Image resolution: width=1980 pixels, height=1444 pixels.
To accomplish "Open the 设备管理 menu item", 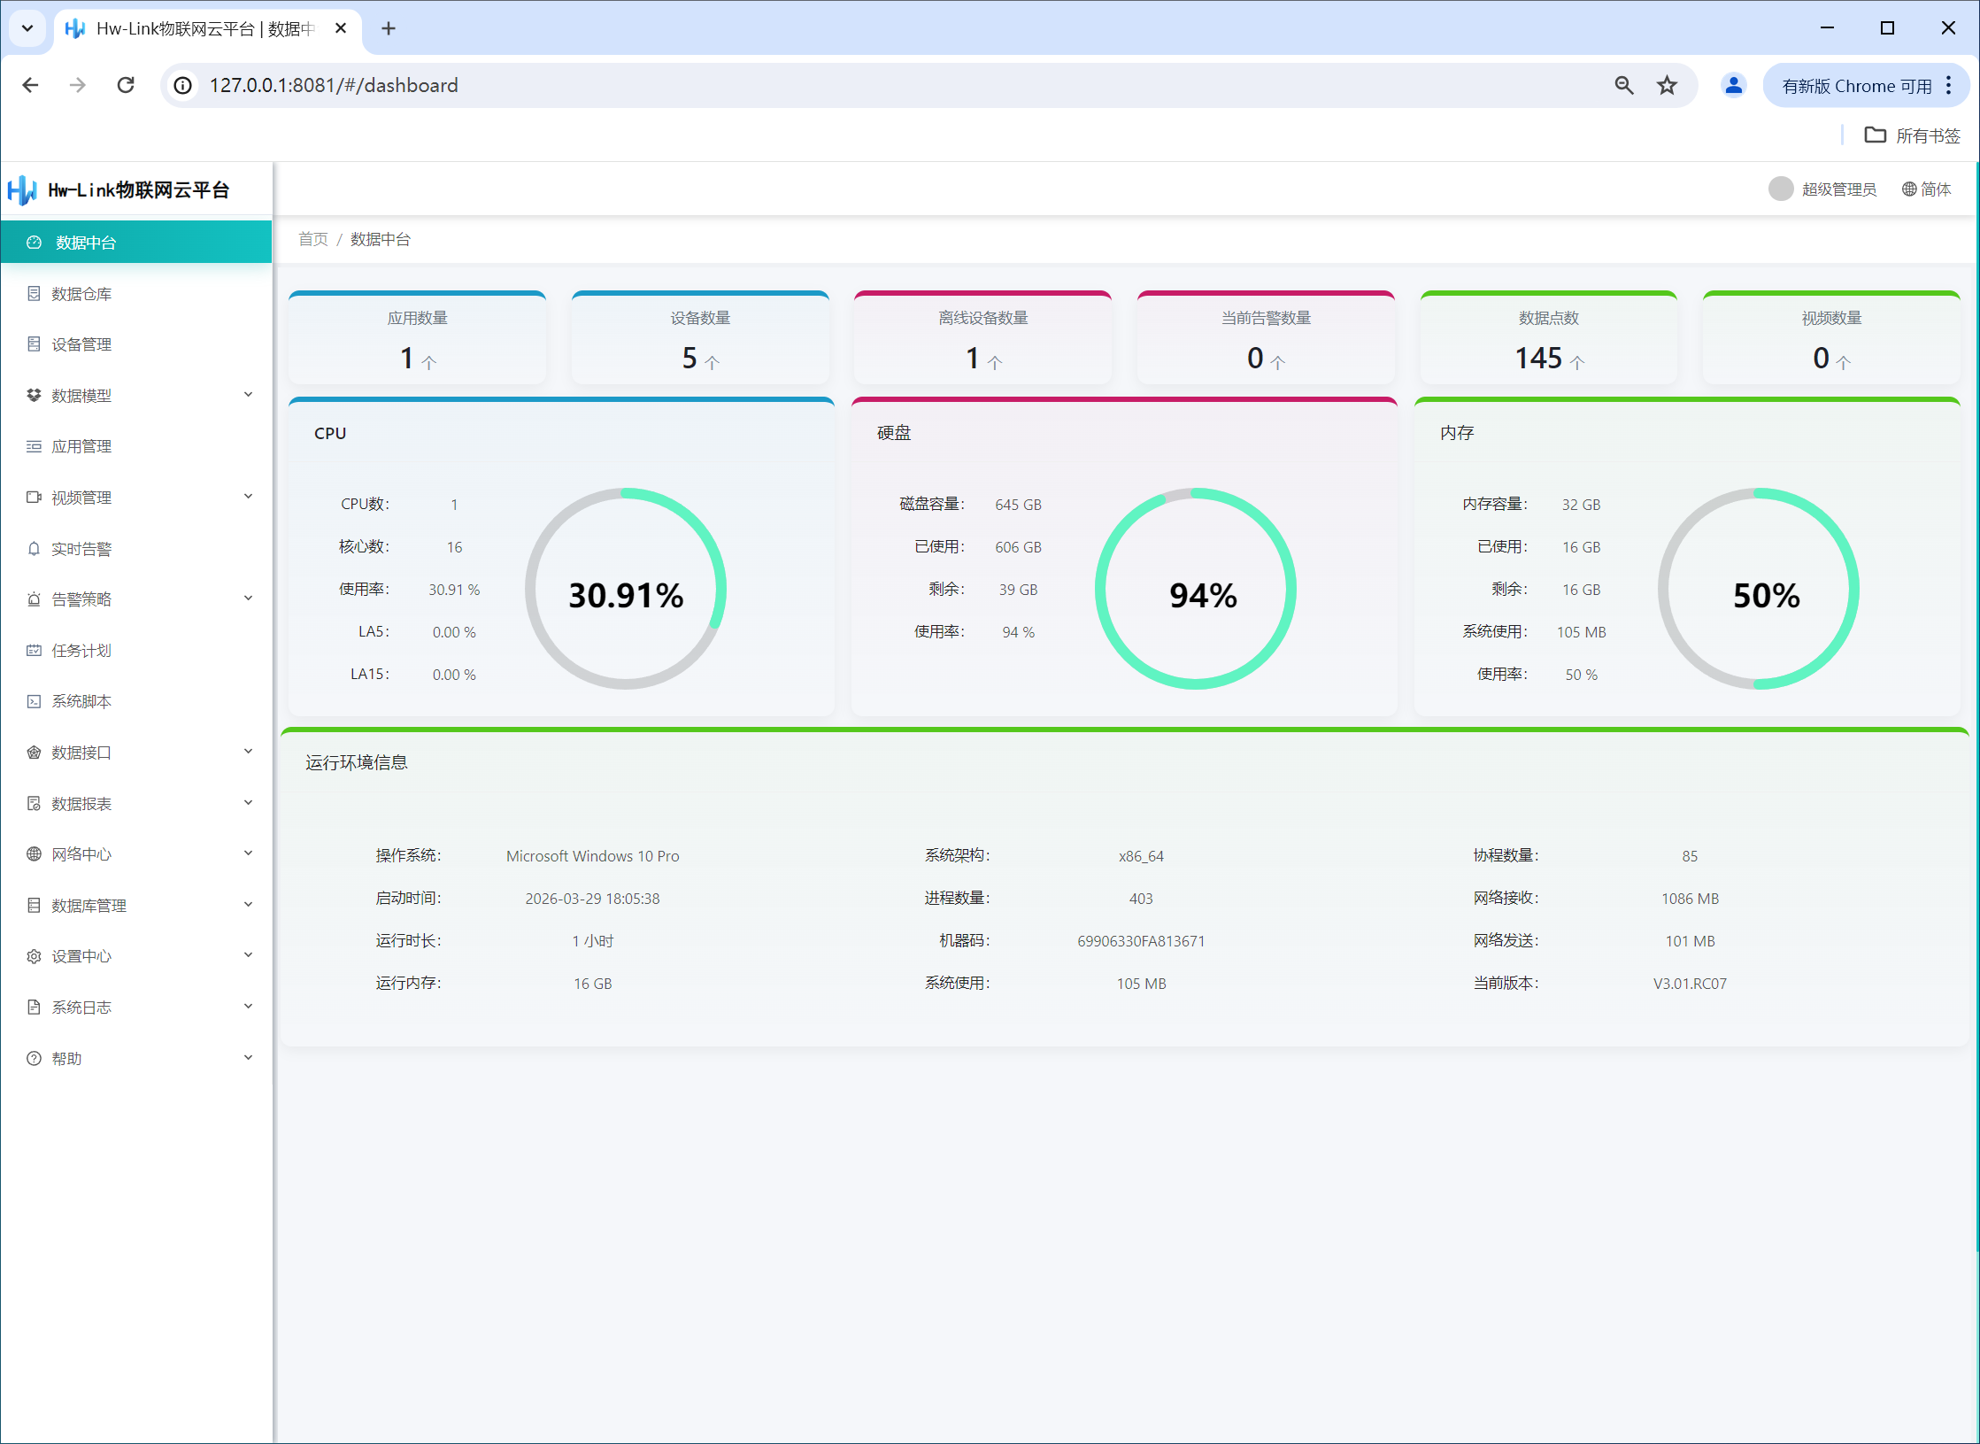I will (x=81, y=344).
